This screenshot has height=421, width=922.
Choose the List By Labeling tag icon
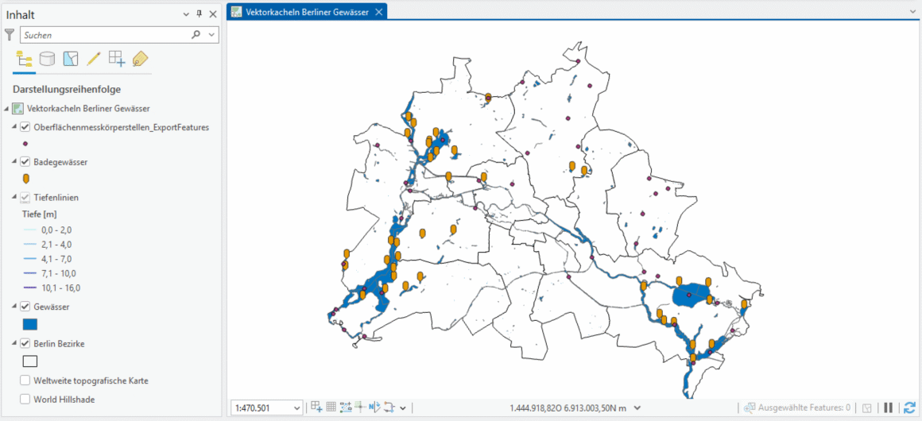(x=140, y=59)
